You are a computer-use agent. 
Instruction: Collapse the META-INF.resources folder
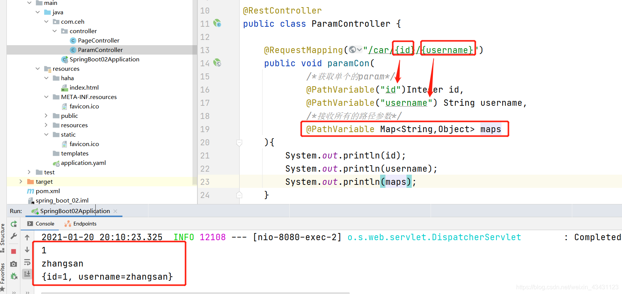point(46,97)
